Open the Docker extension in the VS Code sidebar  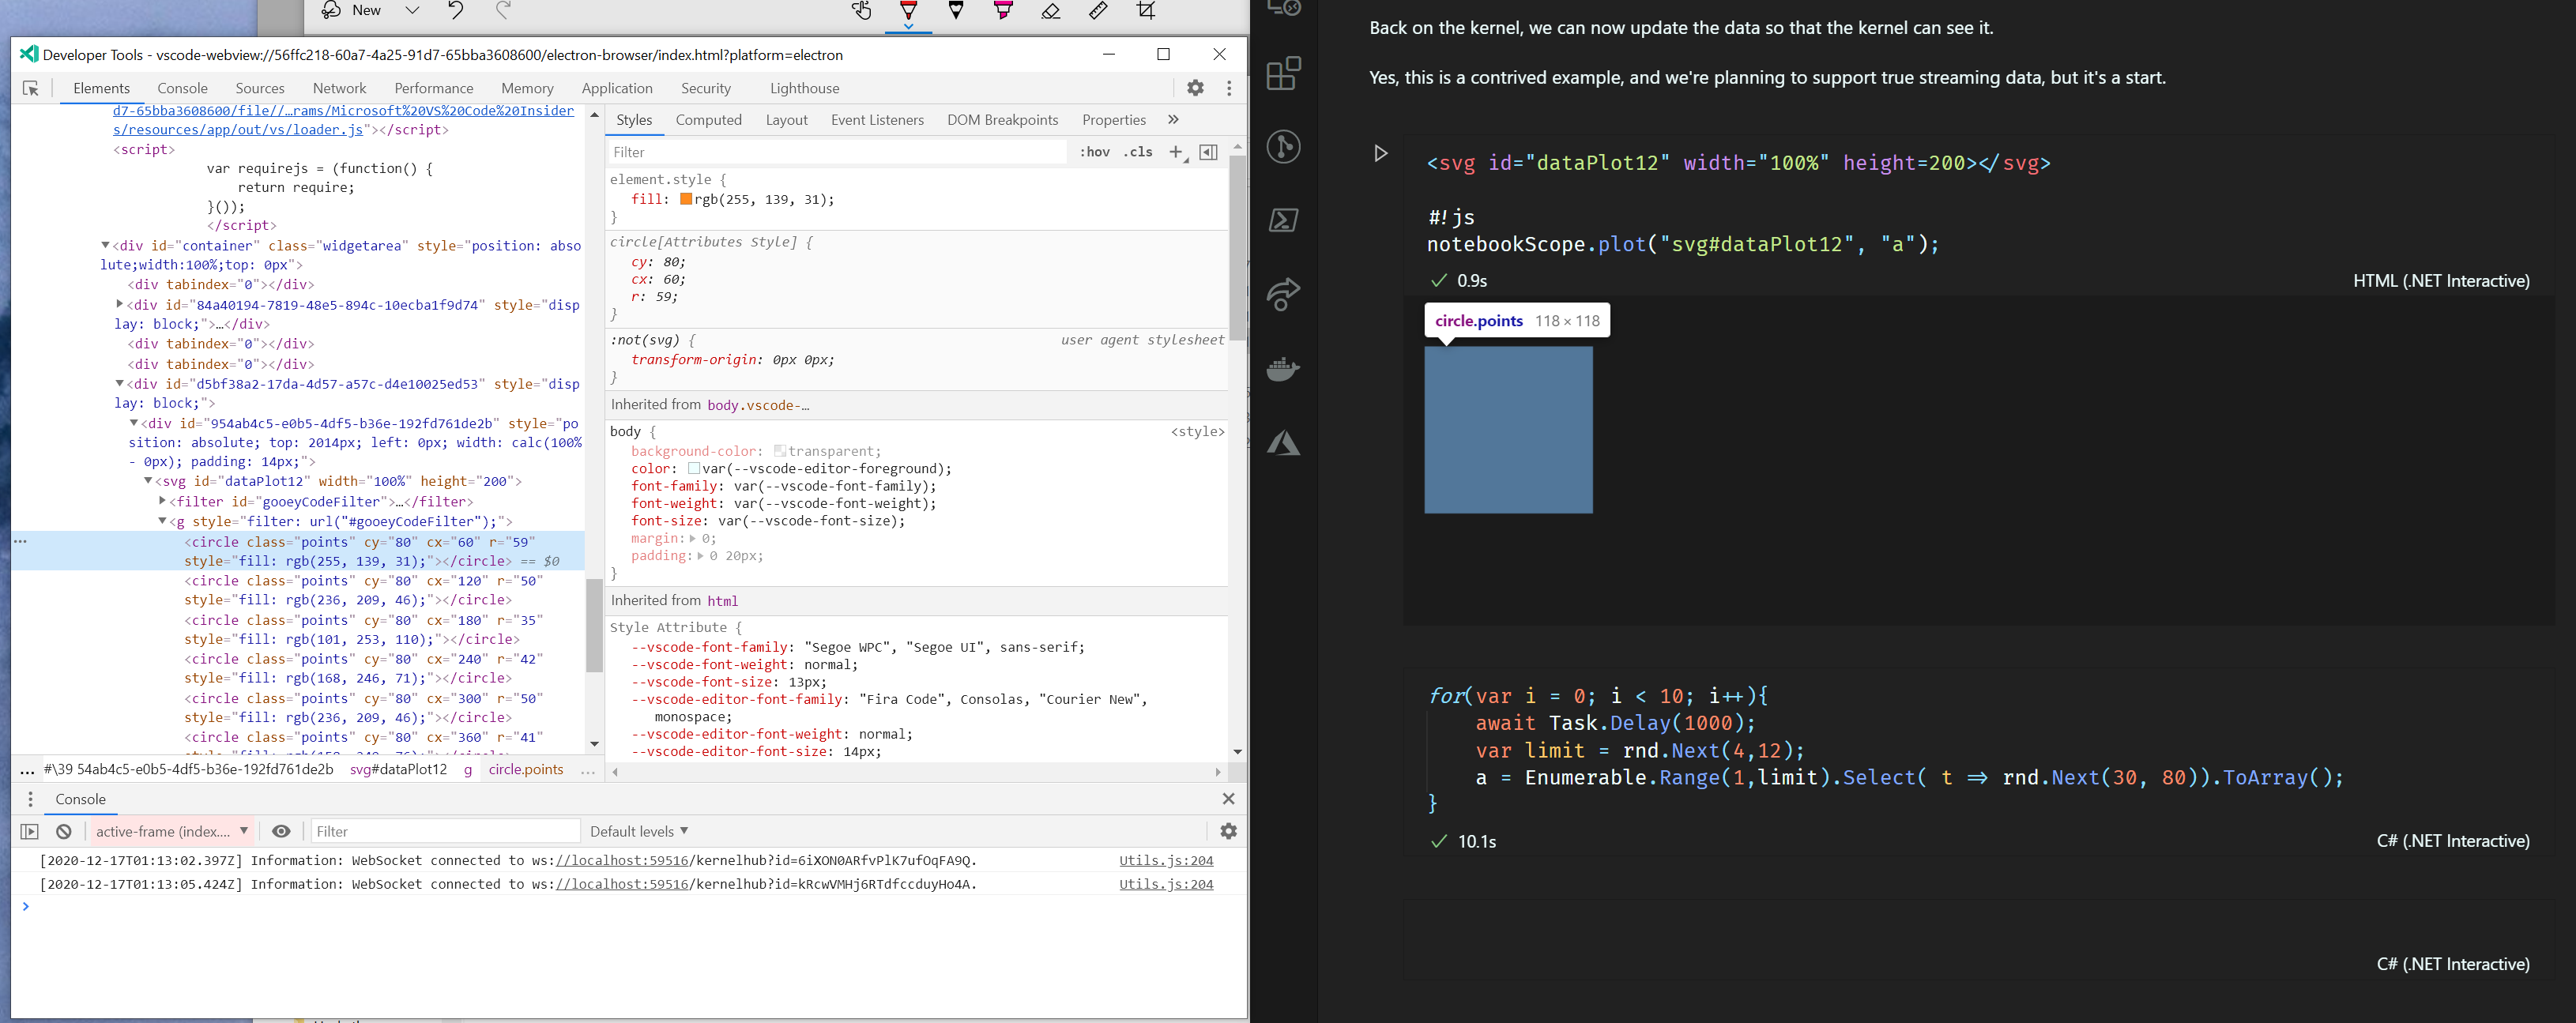pos(1284,370)
